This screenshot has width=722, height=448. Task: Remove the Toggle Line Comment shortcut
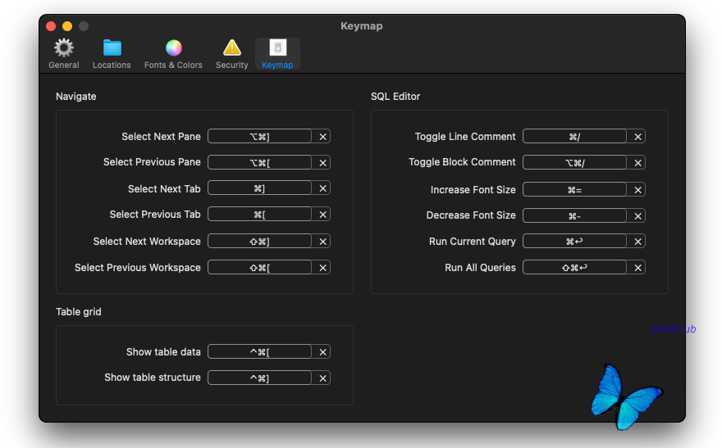[638, 137]
